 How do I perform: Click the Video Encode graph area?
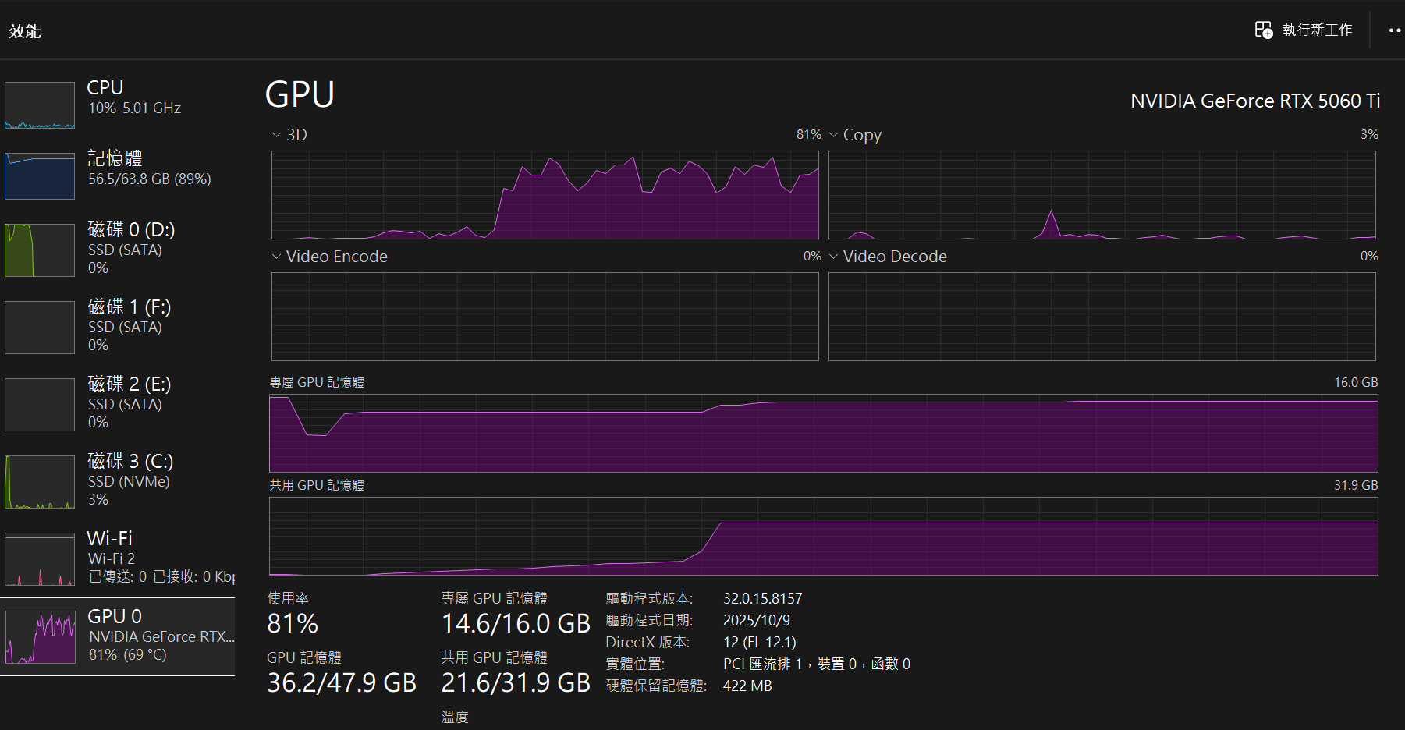545,317
